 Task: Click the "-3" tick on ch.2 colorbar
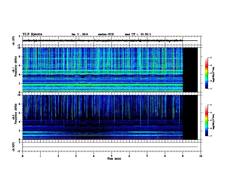click(211, 105)
